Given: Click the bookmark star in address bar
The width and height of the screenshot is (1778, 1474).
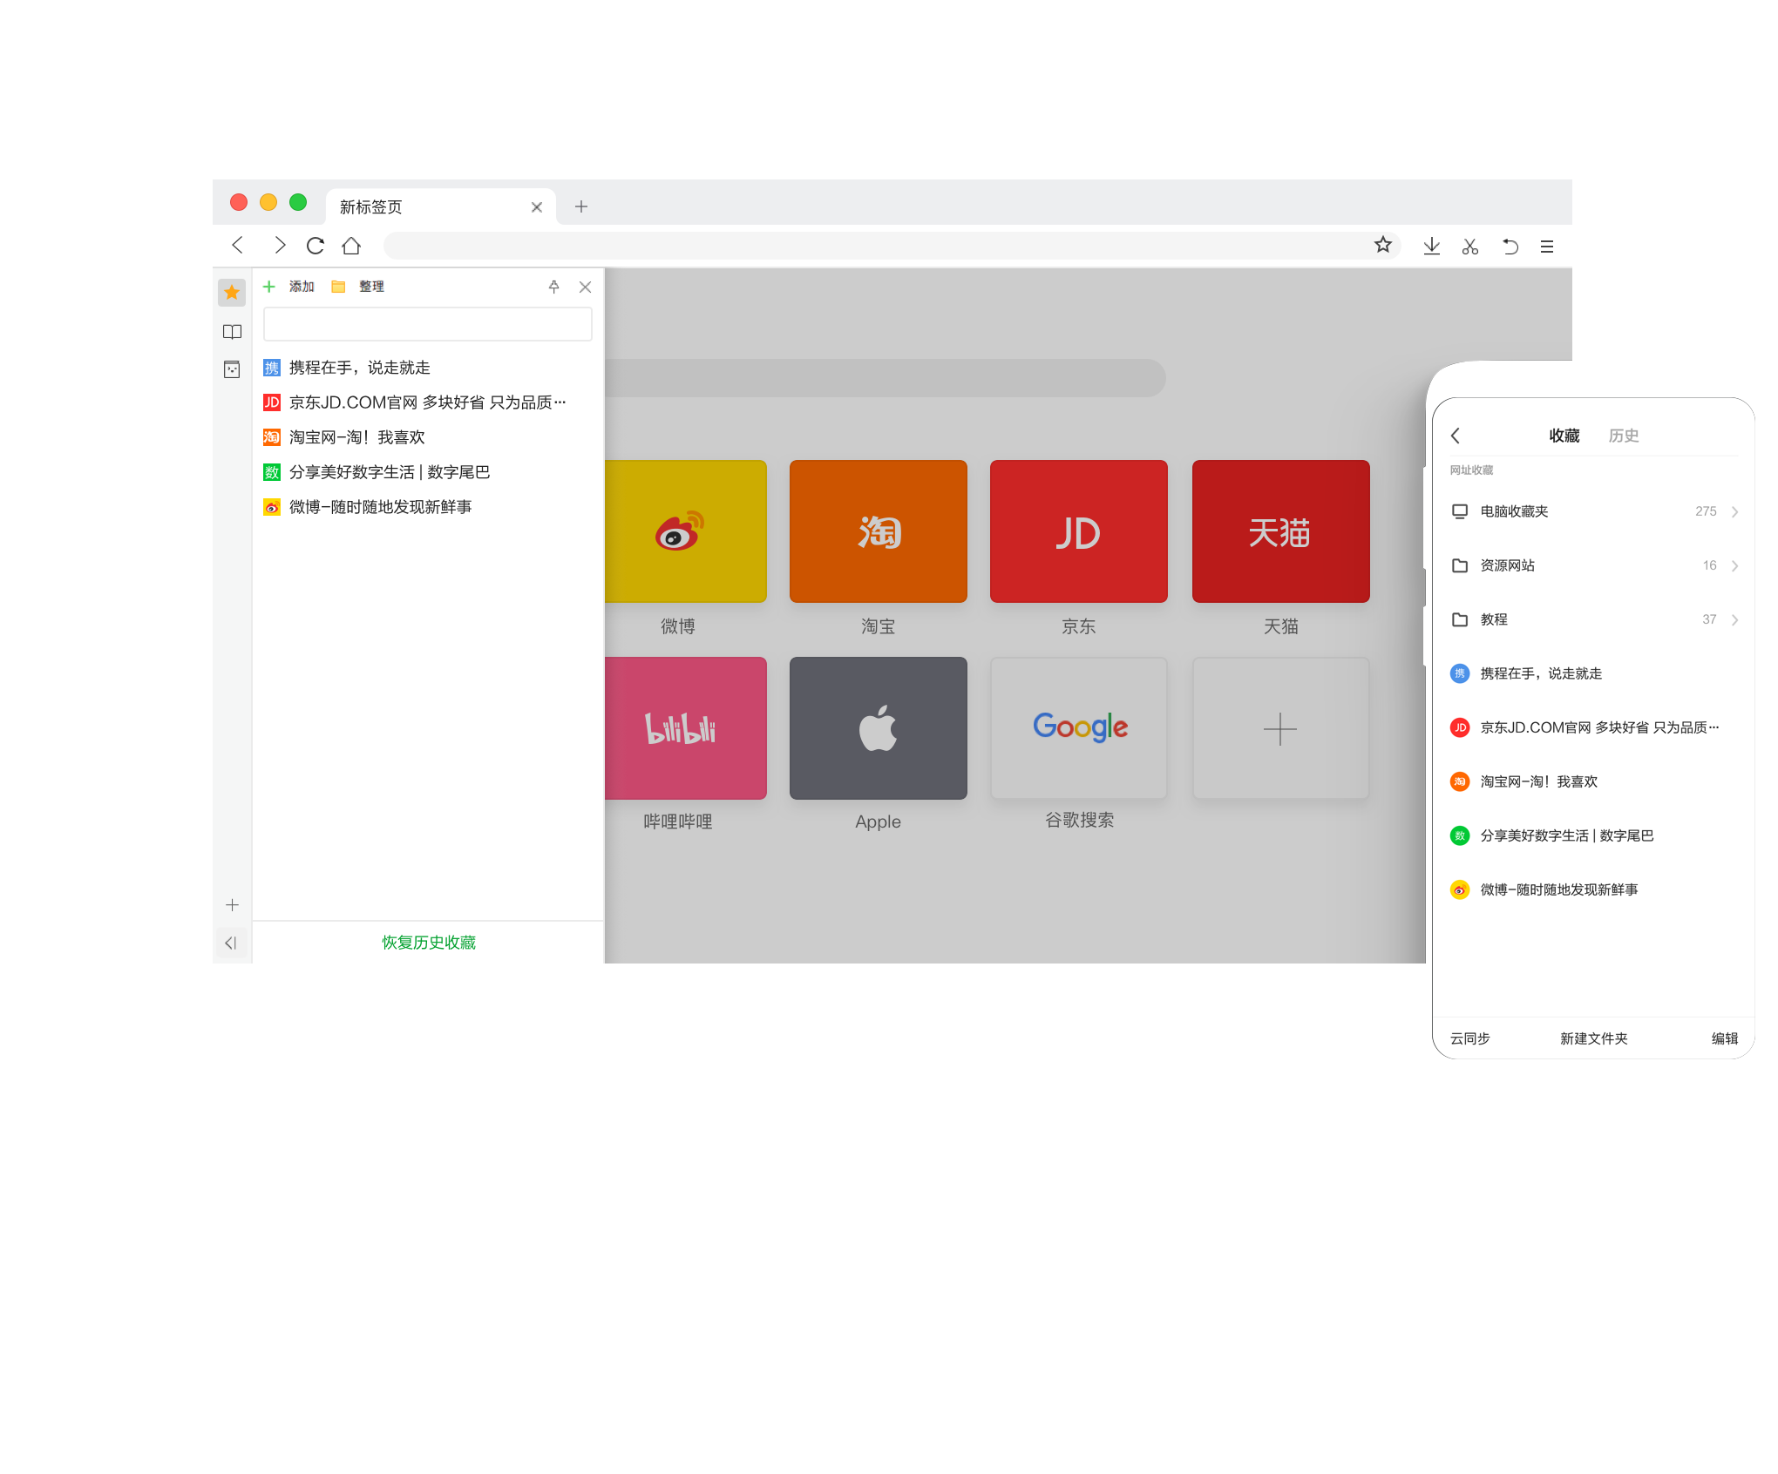Looking at the screenshot, I should [1382, 246].
